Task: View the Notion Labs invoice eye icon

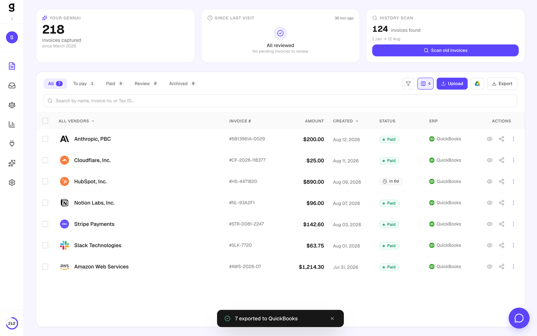Action: [490, 203]
